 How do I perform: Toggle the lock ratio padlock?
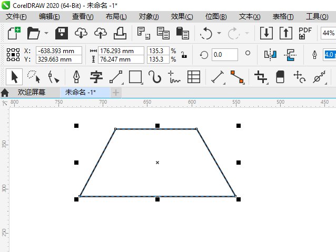183,54
